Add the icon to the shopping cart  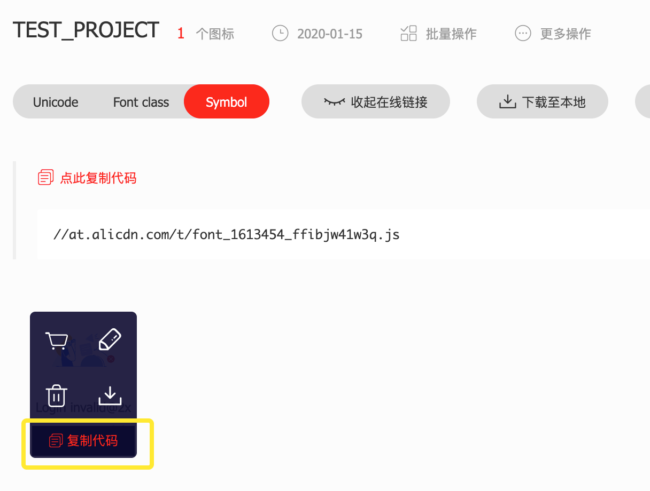pos(57,340)
